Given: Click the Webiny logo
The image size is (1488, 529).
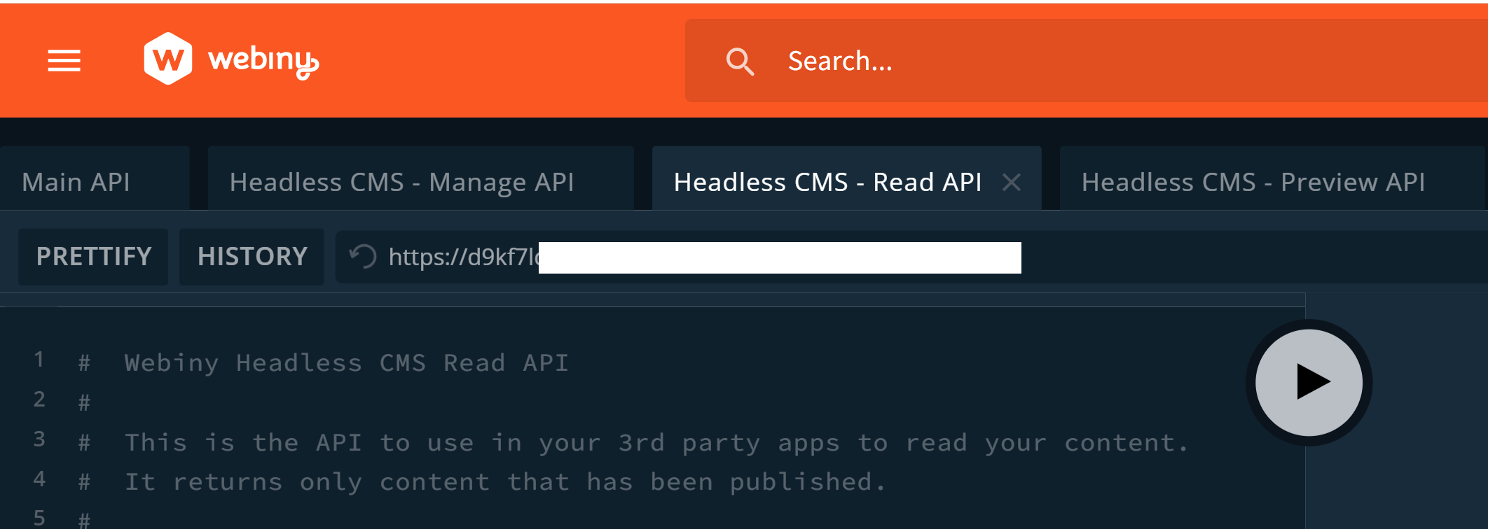Looking at the screenshot, I should point(231,59).
